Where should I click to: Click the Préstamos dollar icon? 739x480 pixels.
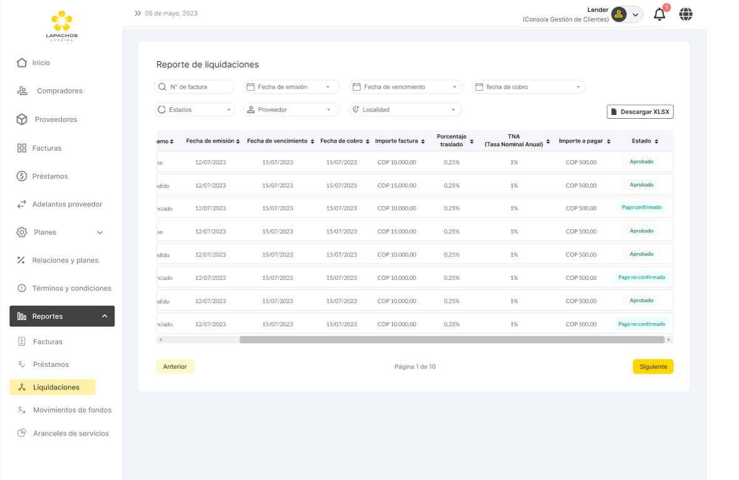(22, 176)
